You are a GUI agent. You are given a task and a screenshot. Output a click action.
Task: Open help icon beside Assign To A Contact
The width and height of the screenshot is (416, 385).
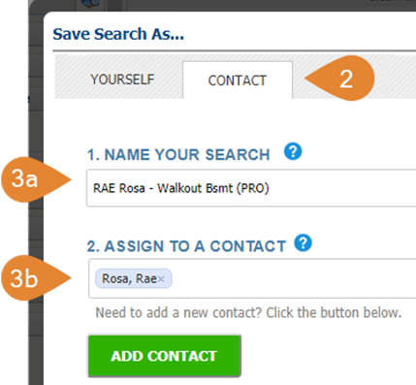[303, 242]
